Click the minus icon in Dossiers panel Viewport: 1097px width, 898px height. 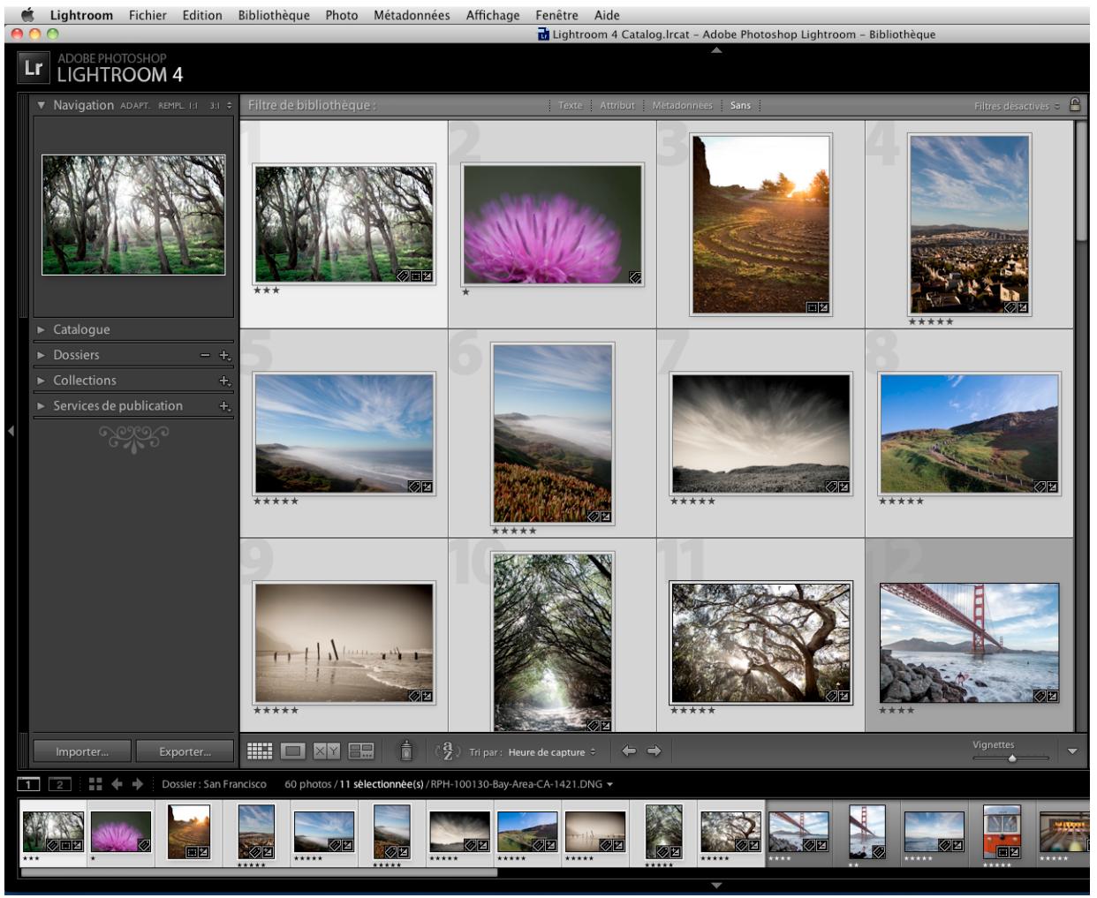(205, 355)
